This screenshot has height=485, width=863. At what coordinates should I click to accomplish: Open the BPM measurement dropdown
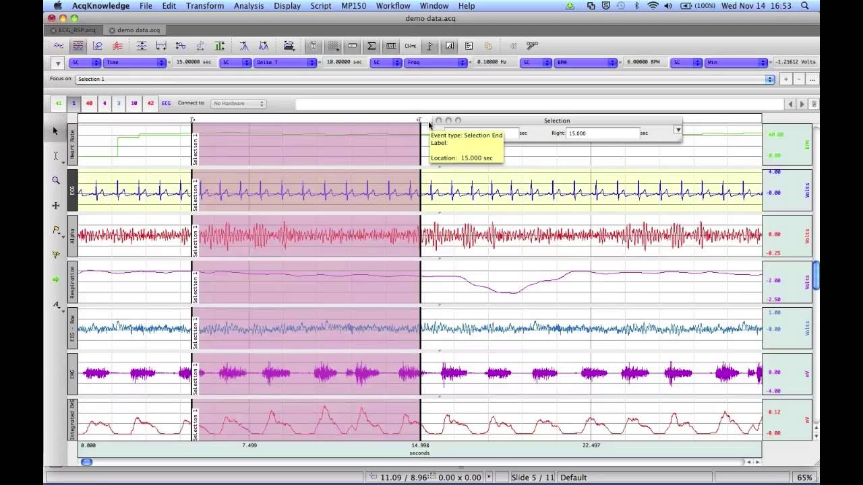pos(587,63)
